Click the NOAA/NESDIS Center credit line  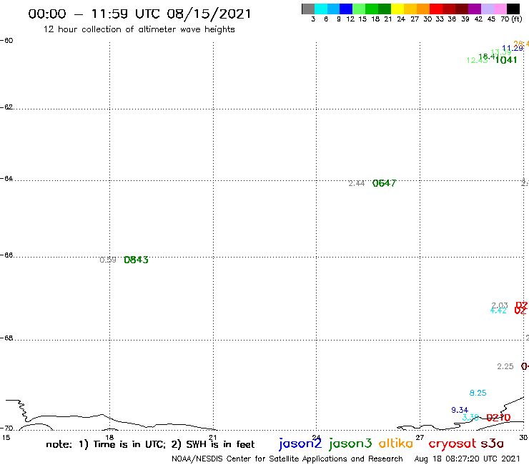click(x=287, y=459)
